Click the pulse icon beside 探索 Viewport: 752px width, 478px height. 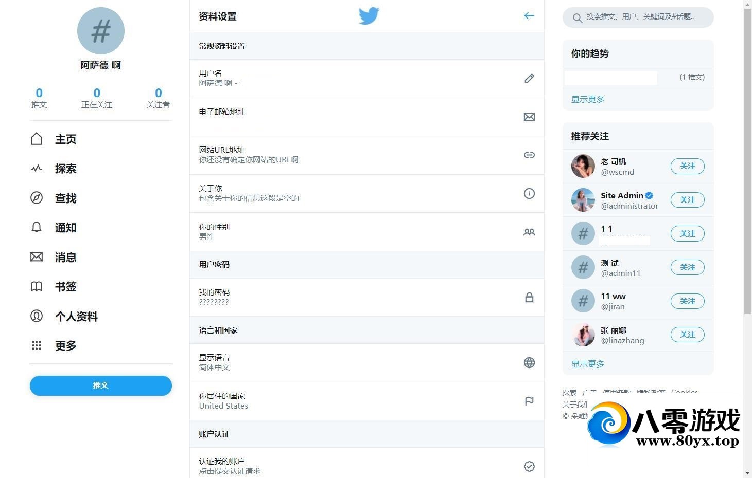(x=37, y=169)
